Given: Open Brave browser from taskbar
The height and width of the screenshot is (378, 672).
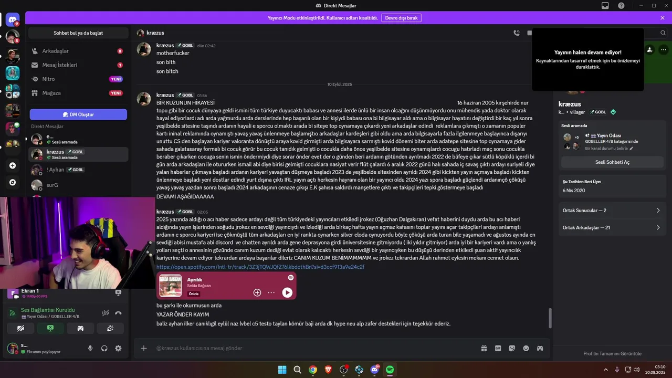Looking at the screenshot, I should click(328, 370).
